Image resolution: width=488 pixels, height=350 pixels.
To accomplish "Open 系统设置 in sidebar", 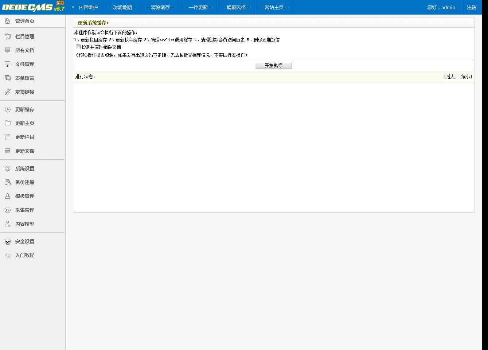I will click(x=25, y=168).
